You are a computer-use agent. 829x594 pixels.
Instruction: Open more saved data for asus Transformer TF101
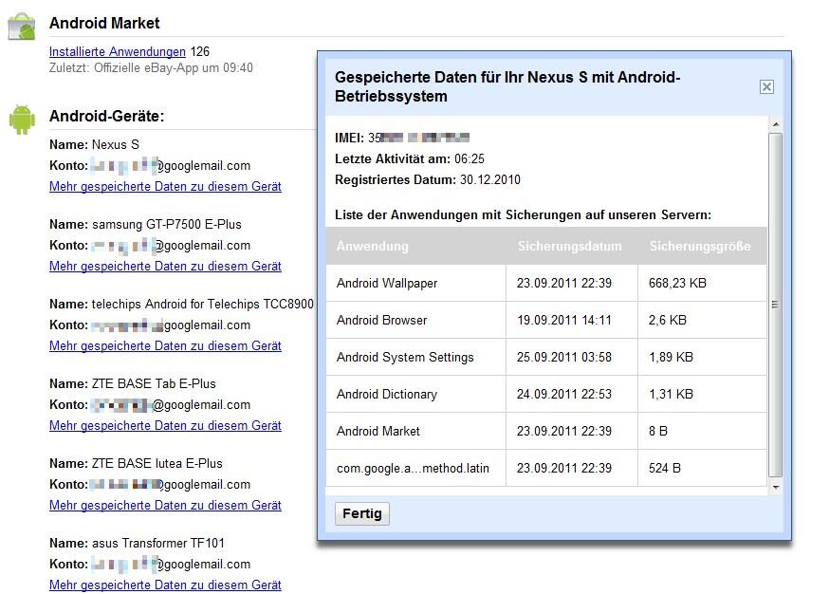[165, 585]
